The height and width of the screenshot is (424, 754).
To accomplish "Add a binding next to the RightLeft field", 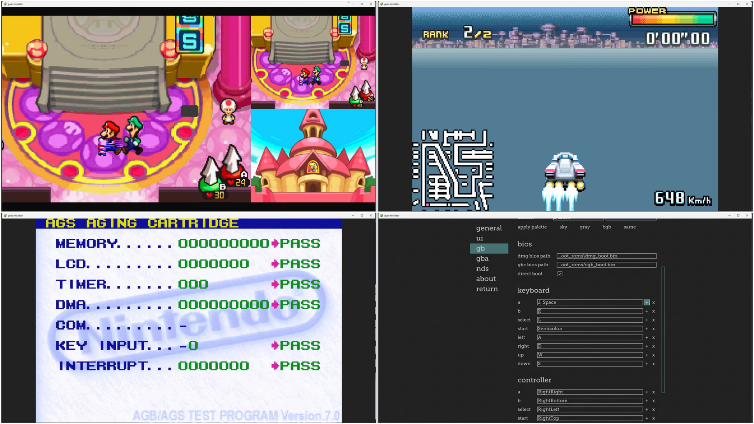I will [x=646, y=410].
